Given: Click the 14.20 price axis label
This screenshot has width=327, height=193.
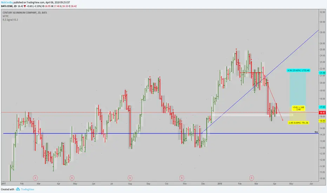Looking at the screenshot, I should coord(322,135).
